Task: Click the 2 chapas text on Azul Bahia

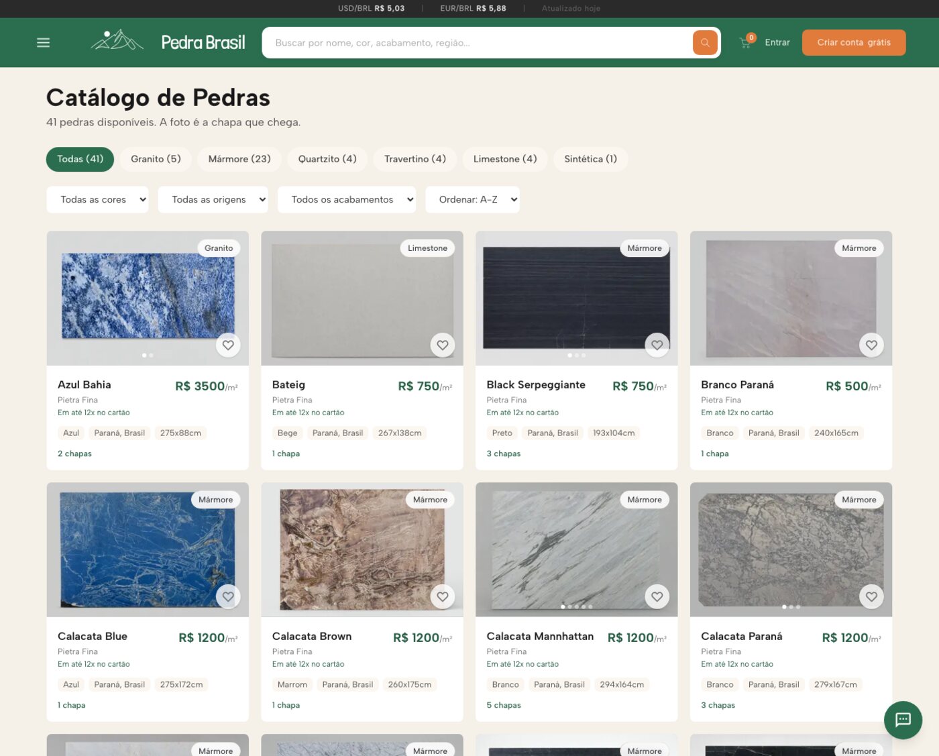Action: pyautogui.click(x=74, y=453)
